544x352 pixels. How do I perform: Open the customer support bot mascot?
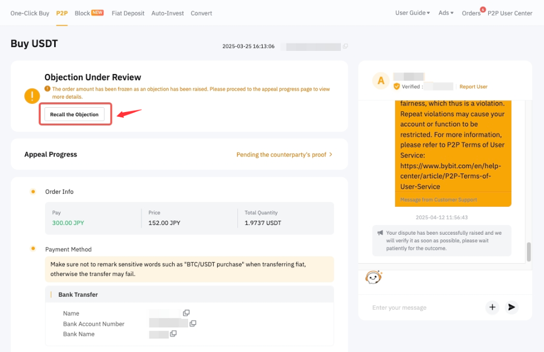pos(373,278)
